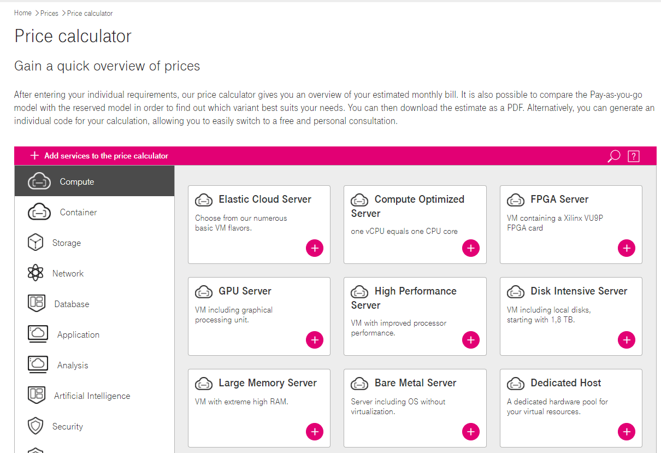Select the Container category tab
Screen dimensions: 661x453
tap(95, 212)
